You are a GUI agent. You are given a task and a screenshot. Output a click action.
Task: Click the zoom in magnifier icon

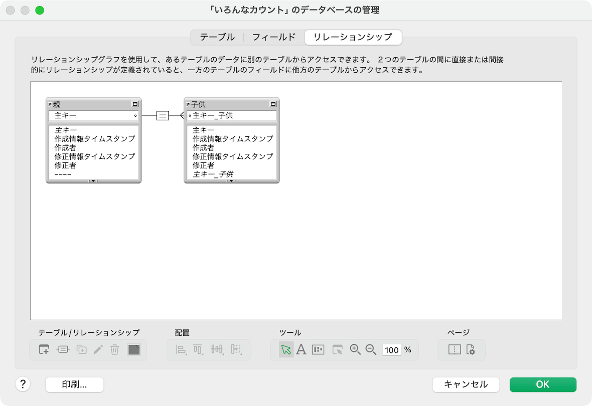pyautogui.click(x=355, y=350)
